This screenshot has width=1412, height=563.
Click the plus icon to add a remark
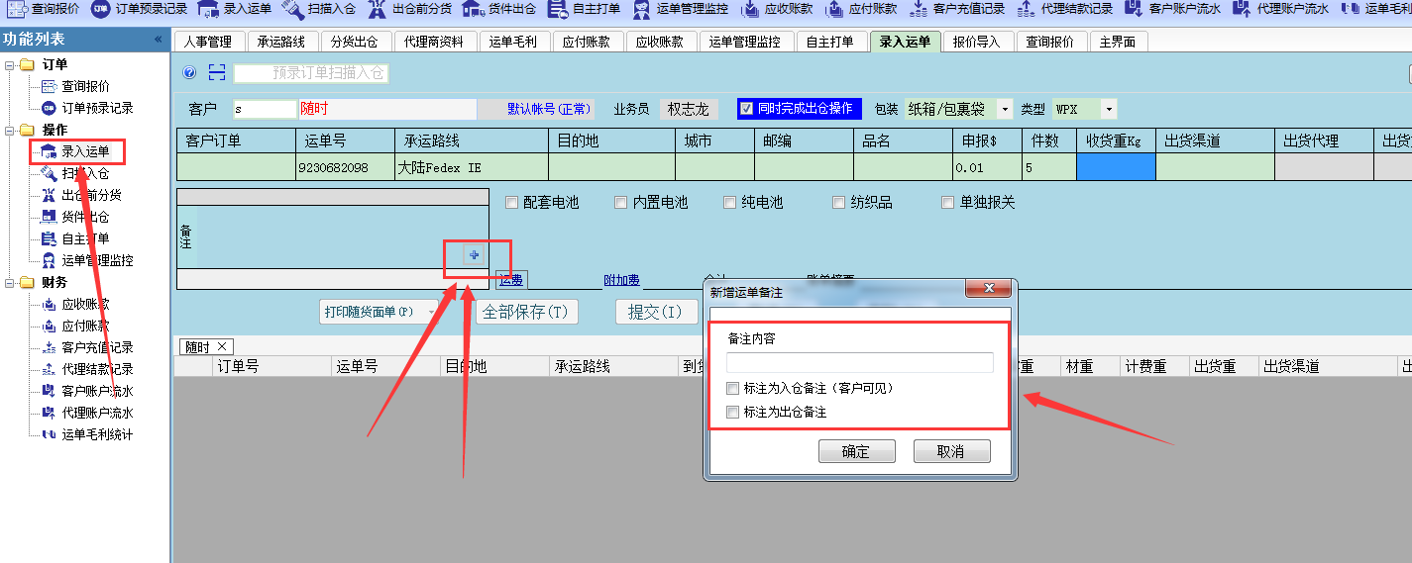point(474,255)
